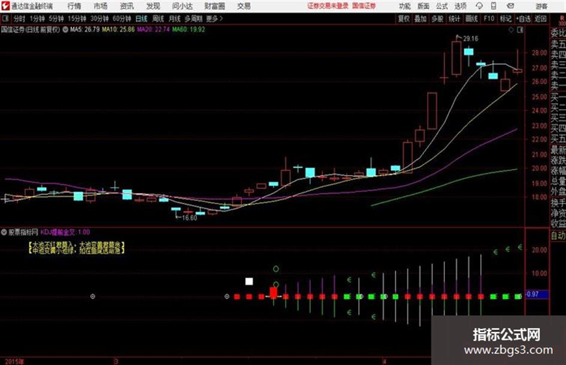Toggle left panel icon beside 分时
Screen dimensions: 566x365
[x=5, y=19]
